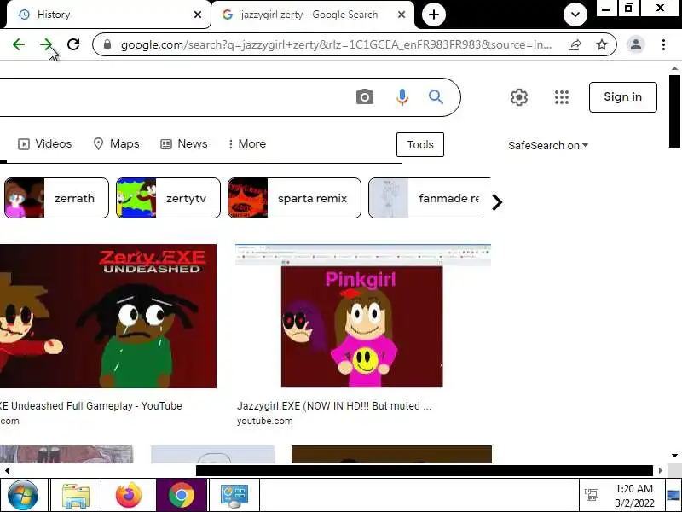
Task: Start voice search with microphone
Action: tap(402, 96)
